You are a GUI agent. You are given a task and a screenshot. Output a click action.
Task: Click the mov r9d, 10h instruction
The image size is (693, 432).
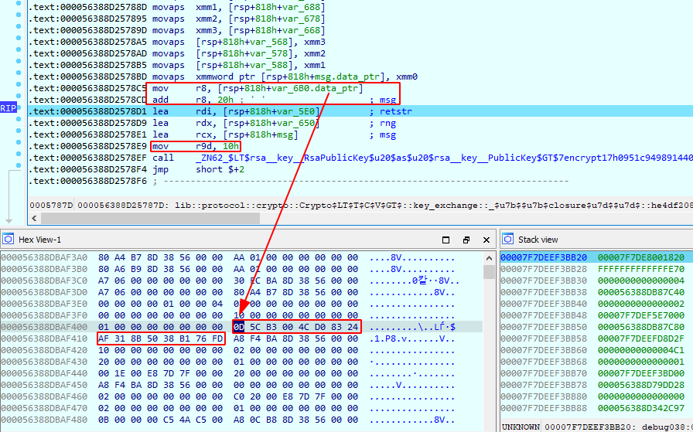(x=195, y=146)
